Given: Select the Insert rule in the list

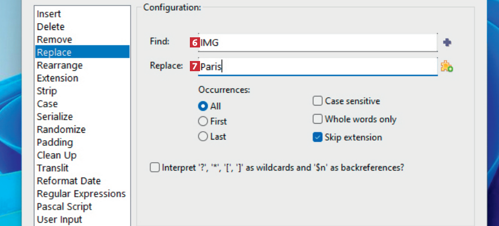Looking at the screenshot, I should pos(49,14).
